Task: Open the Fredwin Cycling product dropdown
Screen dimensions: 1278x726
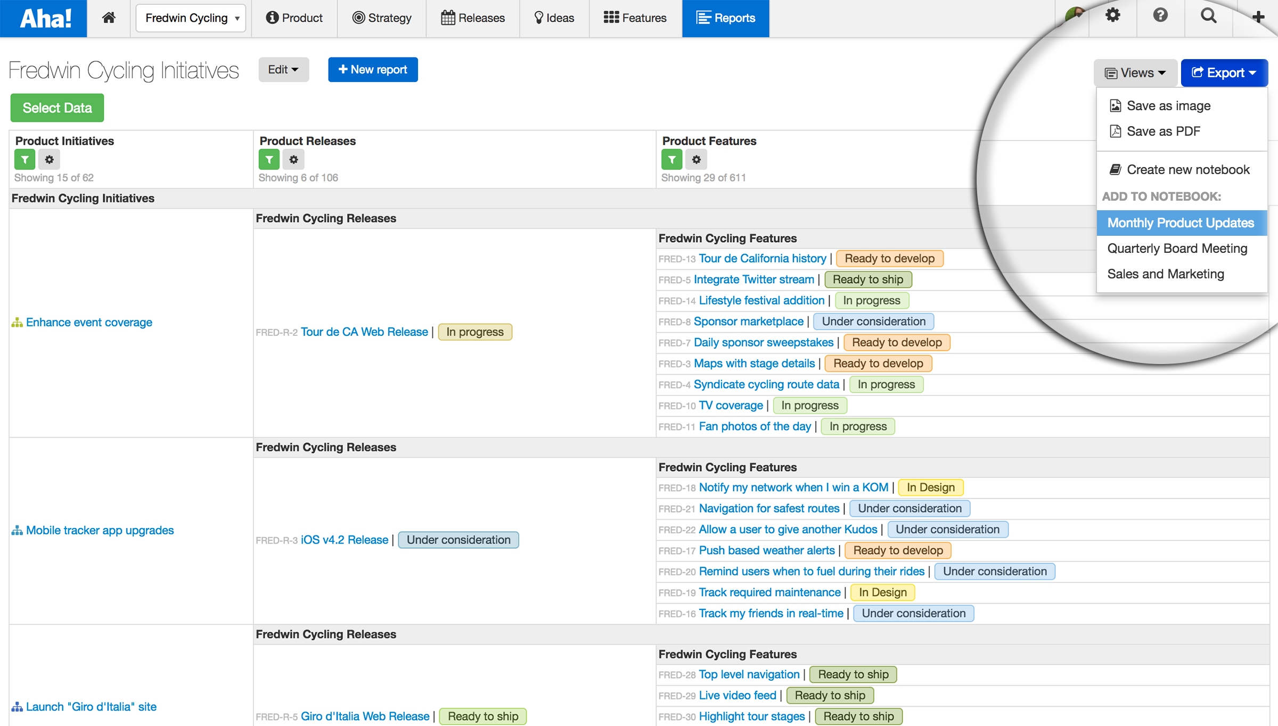Action: [x=191, y=18]
